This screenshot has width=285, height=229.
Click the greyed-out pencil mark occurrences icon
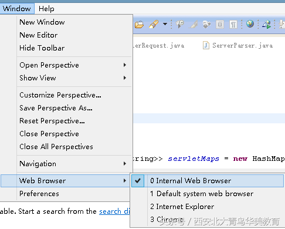pyautogui.click(x=194, y=24)
